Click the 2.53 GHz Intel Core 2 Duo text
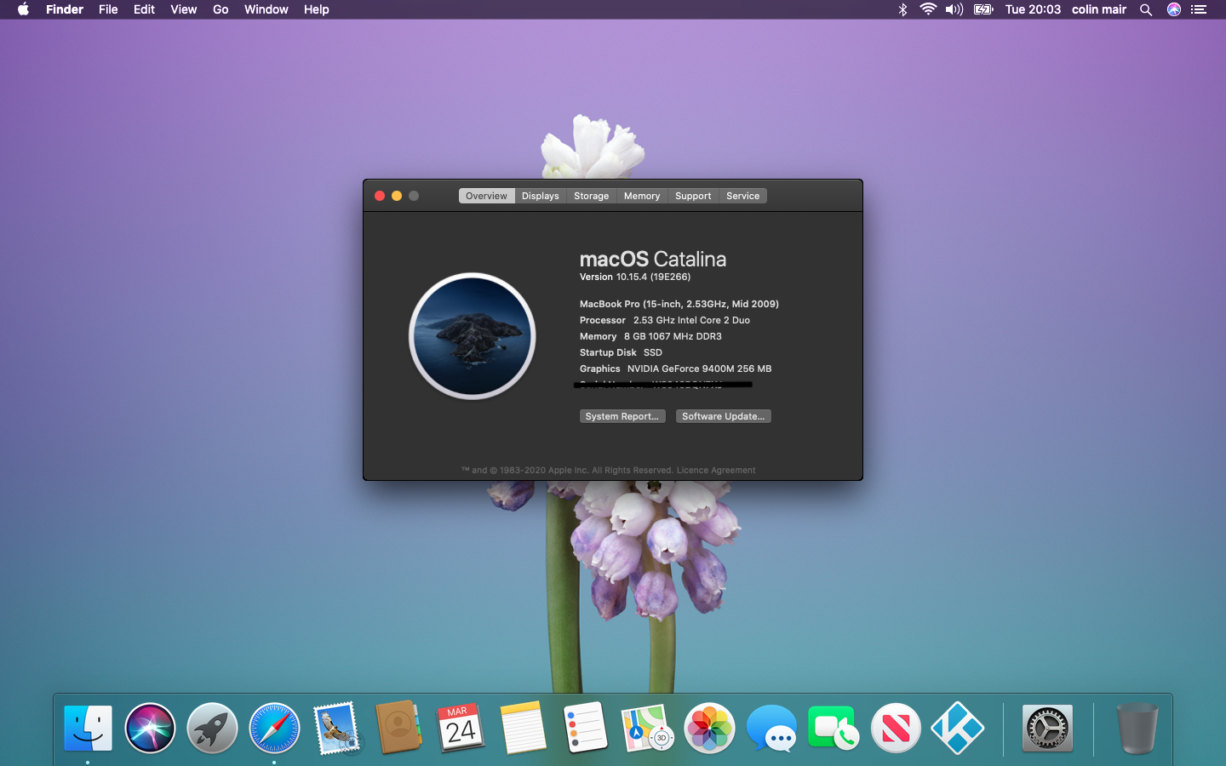This screenshot has height=766, width=1226. pyautogui.click(x=691, y=320)
